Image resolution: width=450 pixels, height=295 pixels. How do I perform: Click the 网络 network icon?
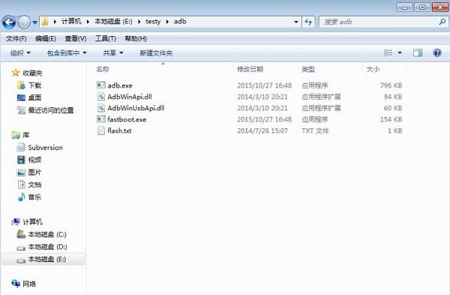pyautogui.click(x=16, y=284)
